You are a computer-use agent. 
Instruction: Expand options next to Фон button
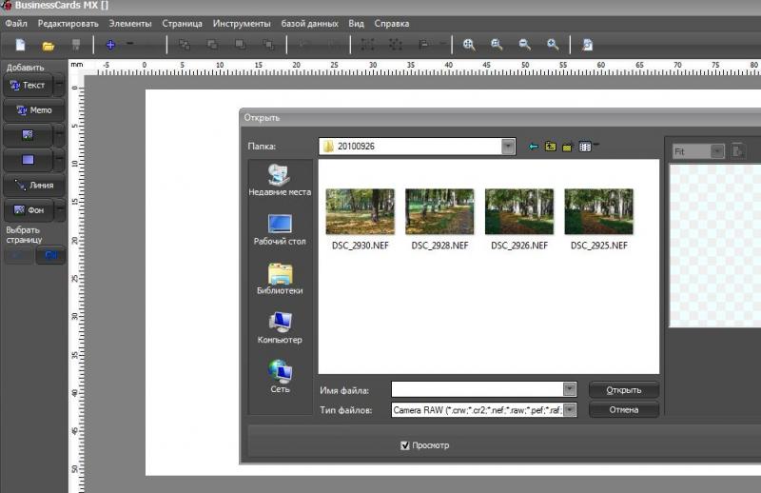(59, 209)
